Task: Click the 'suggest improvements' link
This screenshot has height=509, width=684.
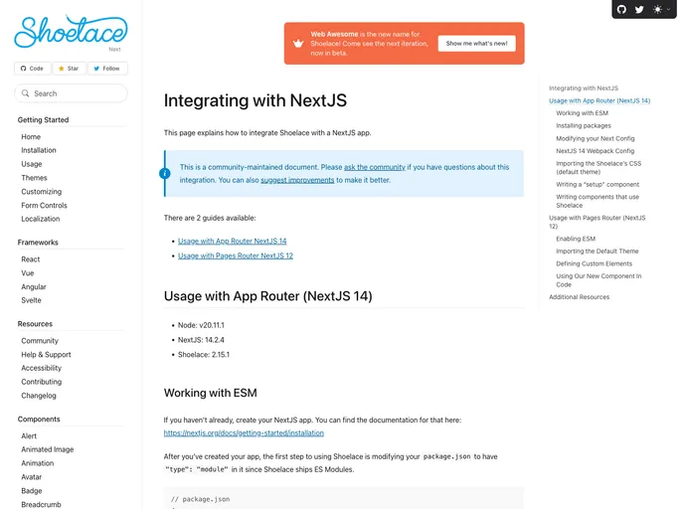Action: tap(297, 180)
